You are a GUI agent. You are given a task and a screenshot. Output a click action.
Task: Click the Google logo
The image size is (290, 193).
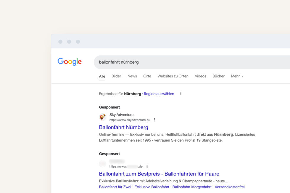click(x=70, y=62)
